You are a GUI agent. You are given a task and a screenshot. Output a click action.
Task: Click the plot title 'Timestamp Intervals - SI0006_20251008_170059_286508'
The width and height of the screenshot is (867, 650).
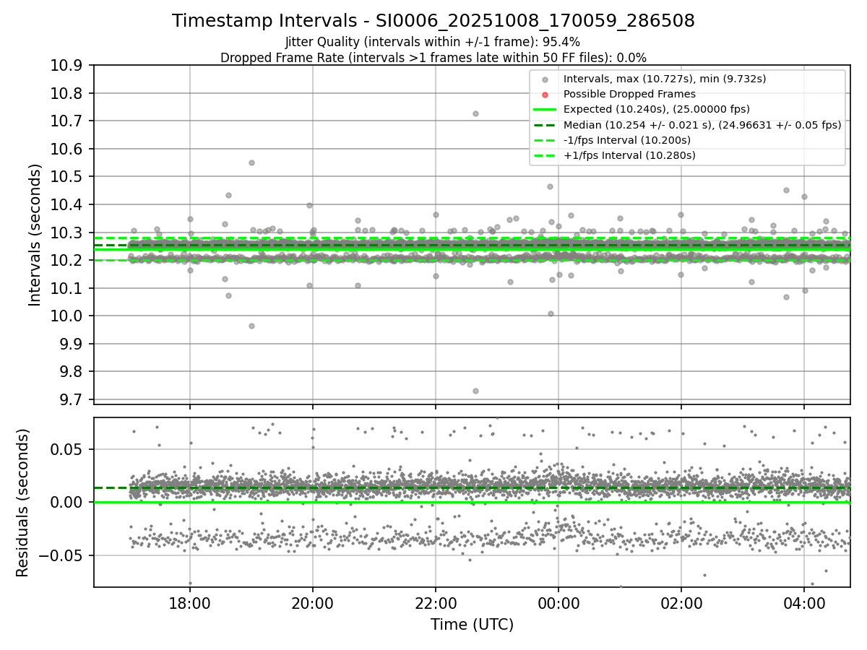point(433,22)
